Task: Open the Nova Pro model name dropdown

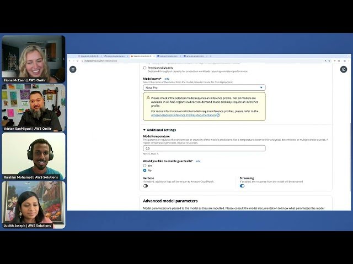Action: (x=204, y=87)
